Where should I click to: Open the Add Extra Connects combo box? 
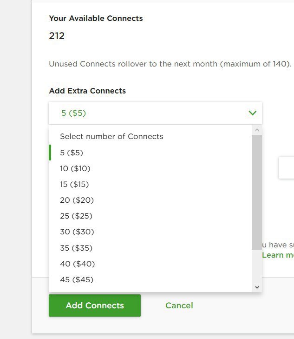156,113
